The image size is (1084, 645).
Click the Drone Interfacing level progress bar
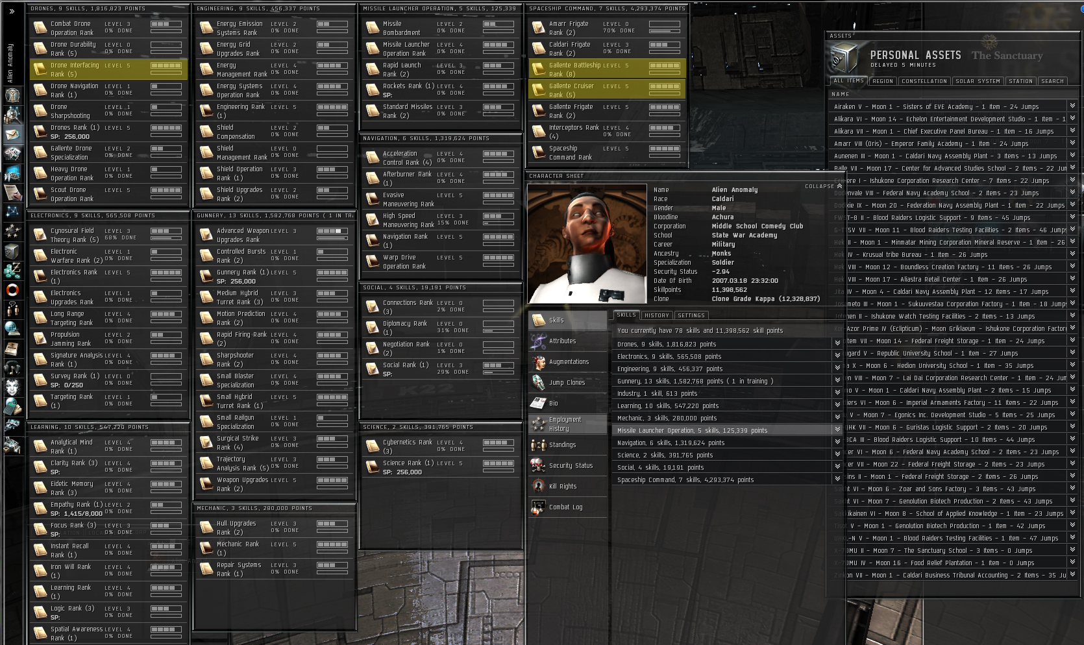[166, 66]
